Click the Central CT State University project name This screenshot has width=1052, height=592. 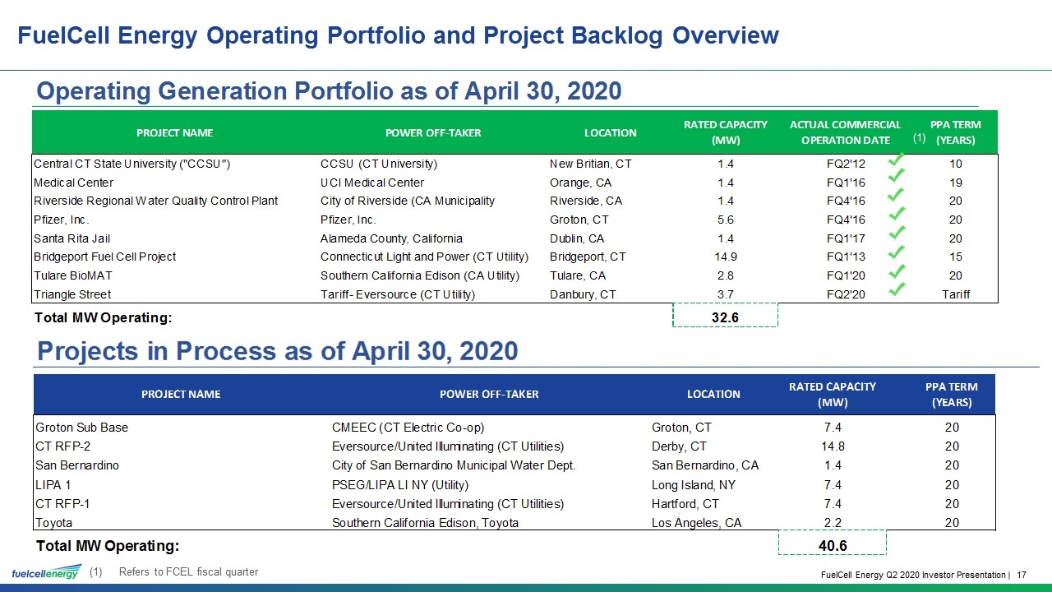coord(131,164)
